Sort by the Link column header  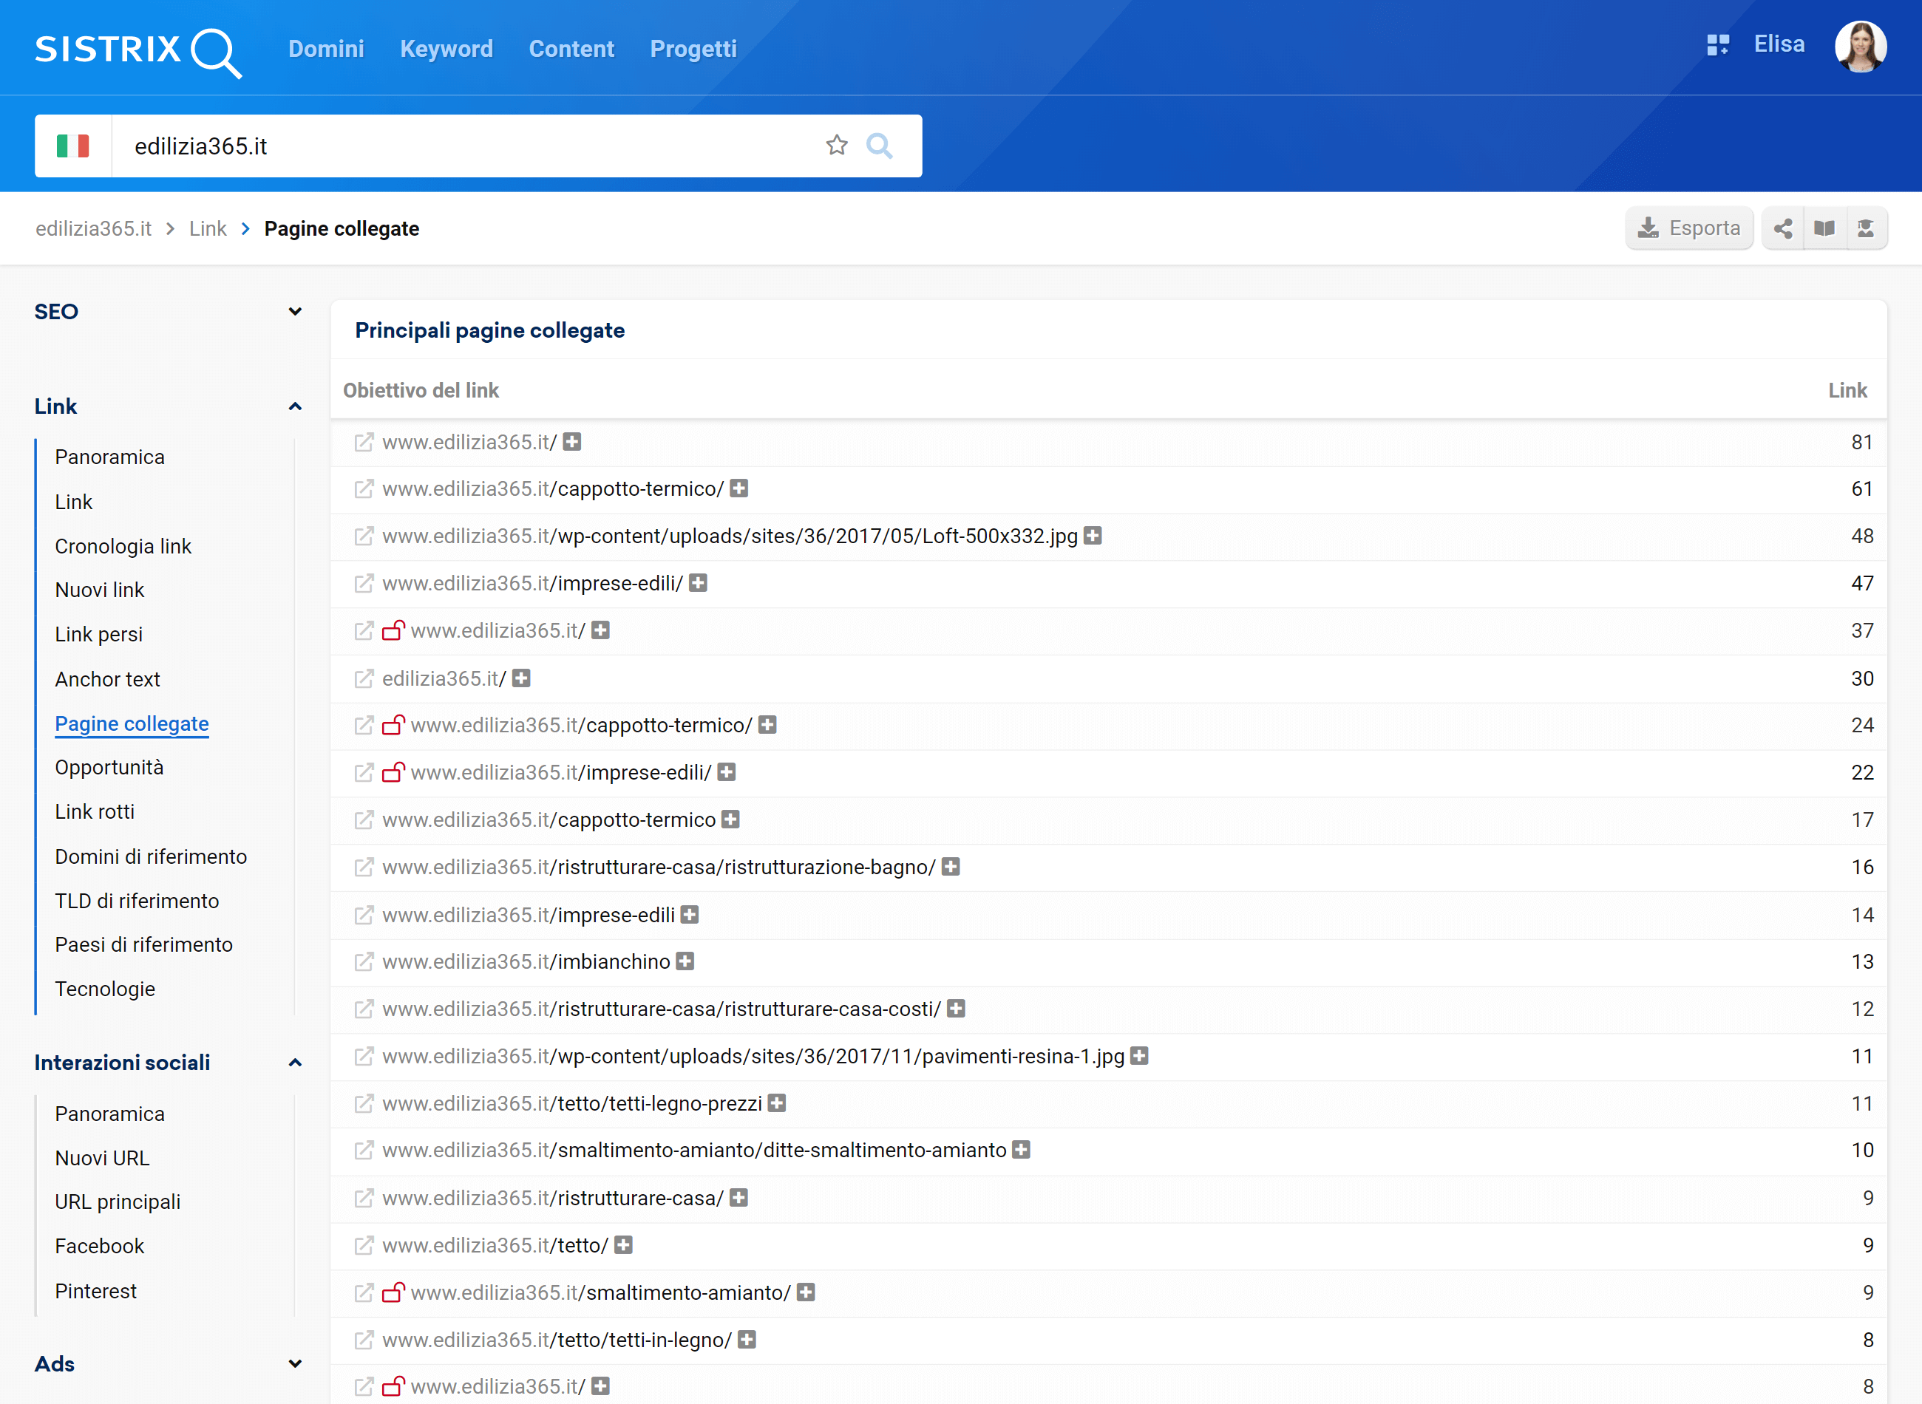1847,390
